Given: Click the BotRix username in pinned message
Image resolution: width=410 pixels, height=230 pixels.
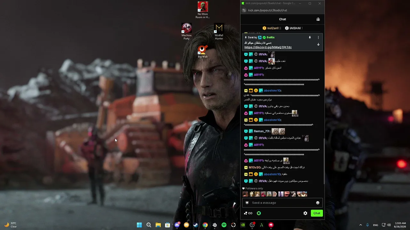Looking at the screenshot, I should (271, 38).
